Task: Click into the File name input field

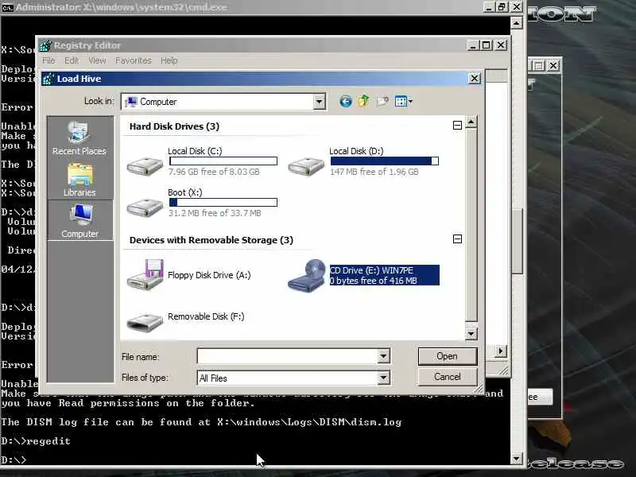Action: (x=288, y=356)
